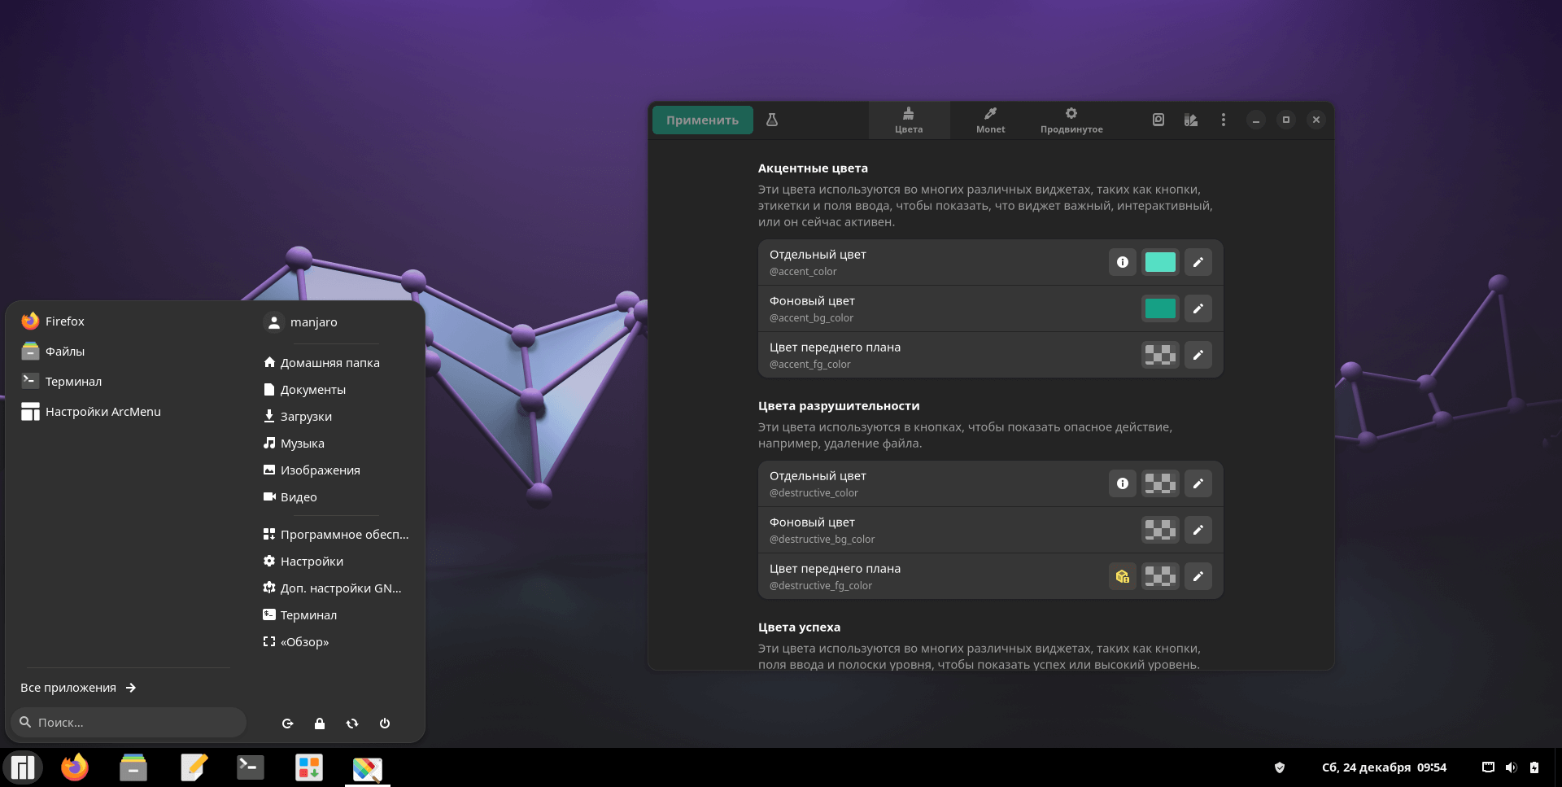Open the three-dot main menu

1224,120
